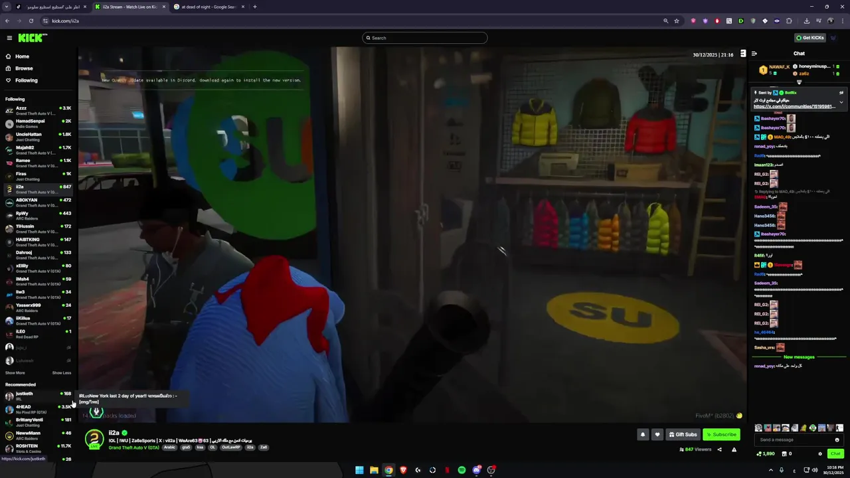Collapse following list with Show Less

pos(62,373)
